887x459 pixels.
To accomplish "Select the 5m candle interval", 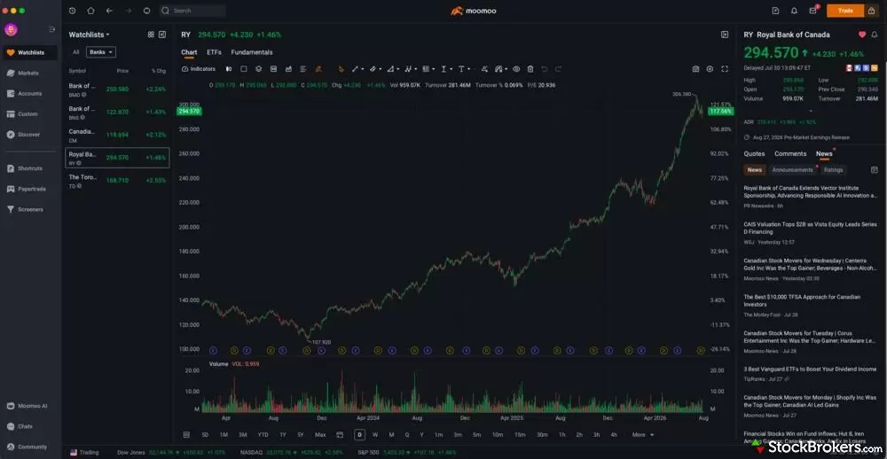I will (x=477, y=435).
